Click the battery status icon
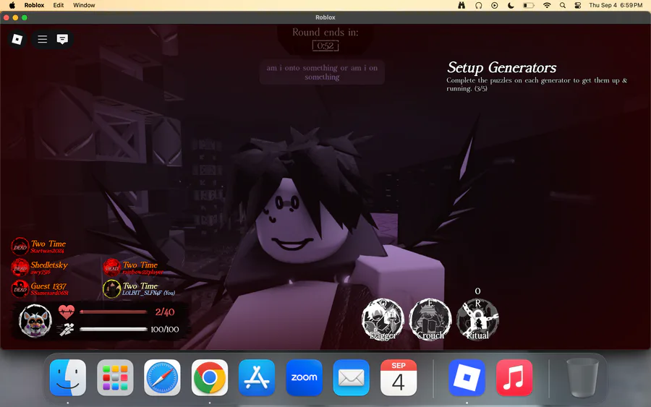651x407 pixels. 529,5
